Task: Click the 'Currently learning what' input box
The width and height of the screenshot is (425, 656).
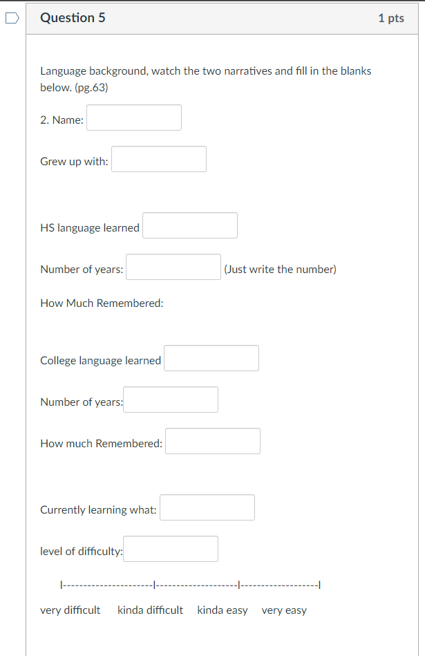Action: tap(207, 507)
